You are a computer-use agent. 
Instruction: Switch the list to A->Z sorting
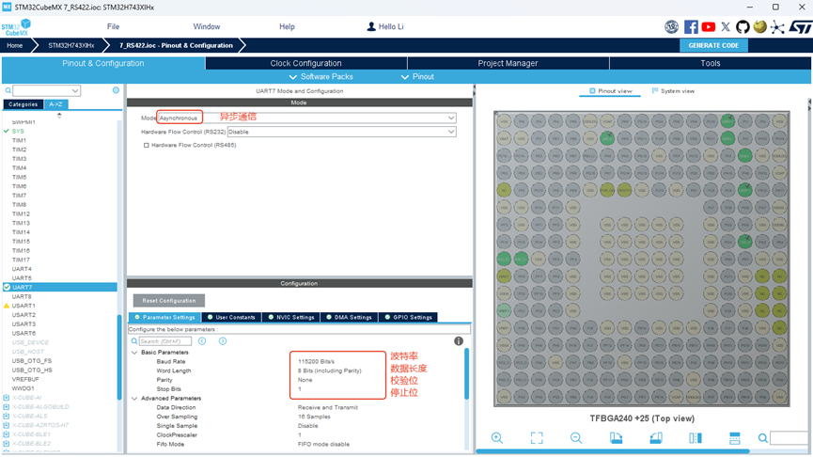55,104
